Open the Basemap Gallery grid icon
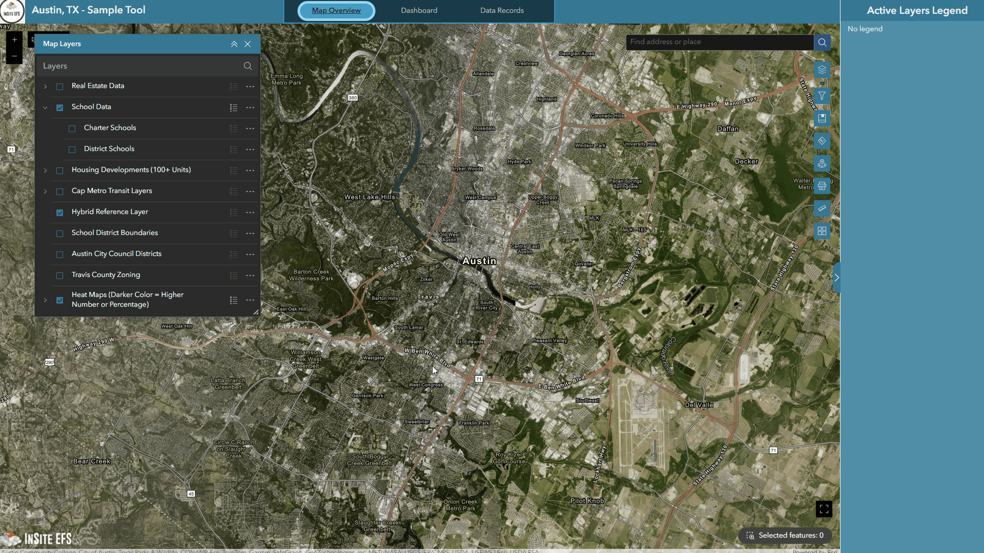Viewport: 984px width, 553px height. click(822, 231)
